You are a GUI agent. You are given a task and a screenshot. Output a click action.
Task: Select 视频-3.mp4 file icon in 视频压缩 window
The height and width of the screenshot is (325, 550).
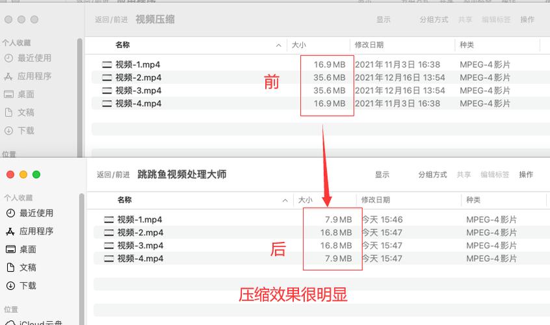(107, 91)
